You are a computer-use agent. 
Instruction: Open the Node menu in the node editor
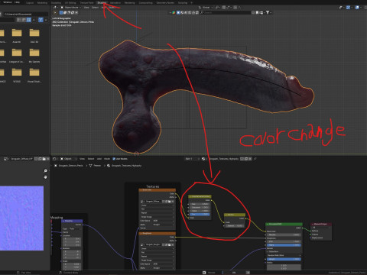click(107, 159)
